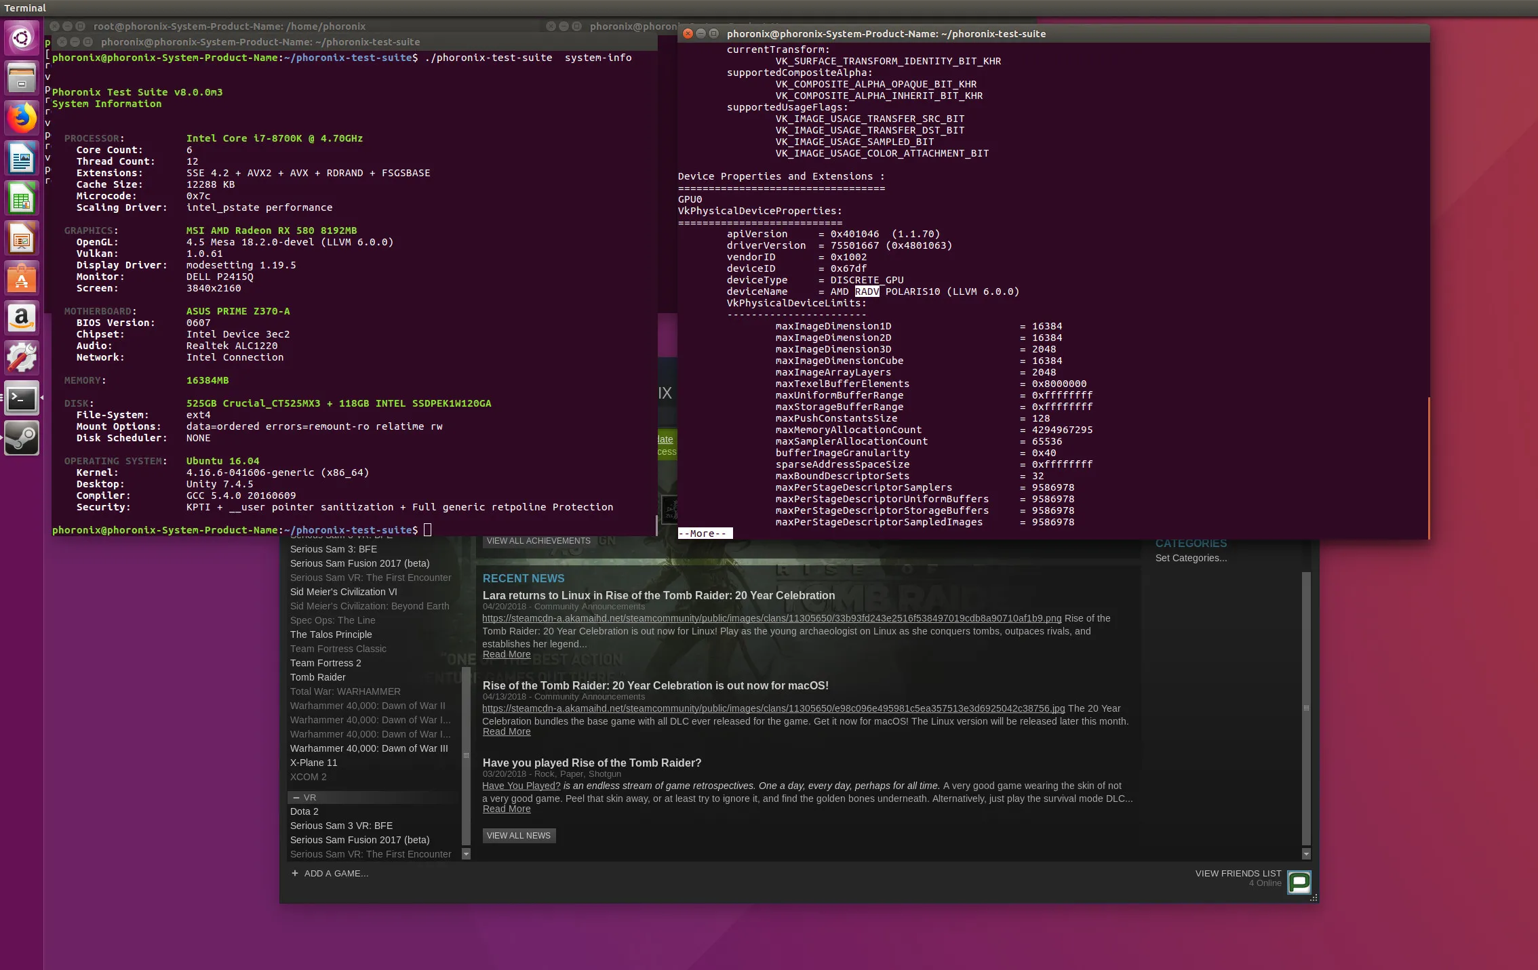This screenshot has width=1538, height=970.
Task: Click the Settings gear icon in dock
Action: click(20, 359)
